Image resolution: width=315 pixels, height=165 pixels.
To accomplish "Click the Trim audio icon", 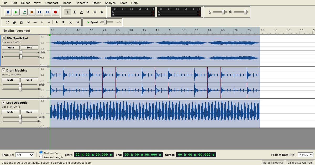I will coord(28,22).
